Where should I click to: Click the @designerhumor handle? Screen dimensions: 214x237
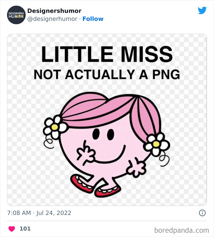pos(52,19)
